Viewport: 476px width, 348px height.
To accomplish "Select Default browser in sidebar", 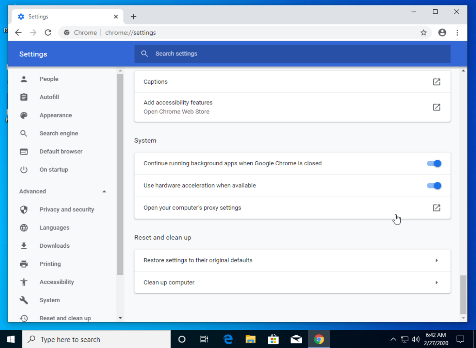I will coord(61,152).
